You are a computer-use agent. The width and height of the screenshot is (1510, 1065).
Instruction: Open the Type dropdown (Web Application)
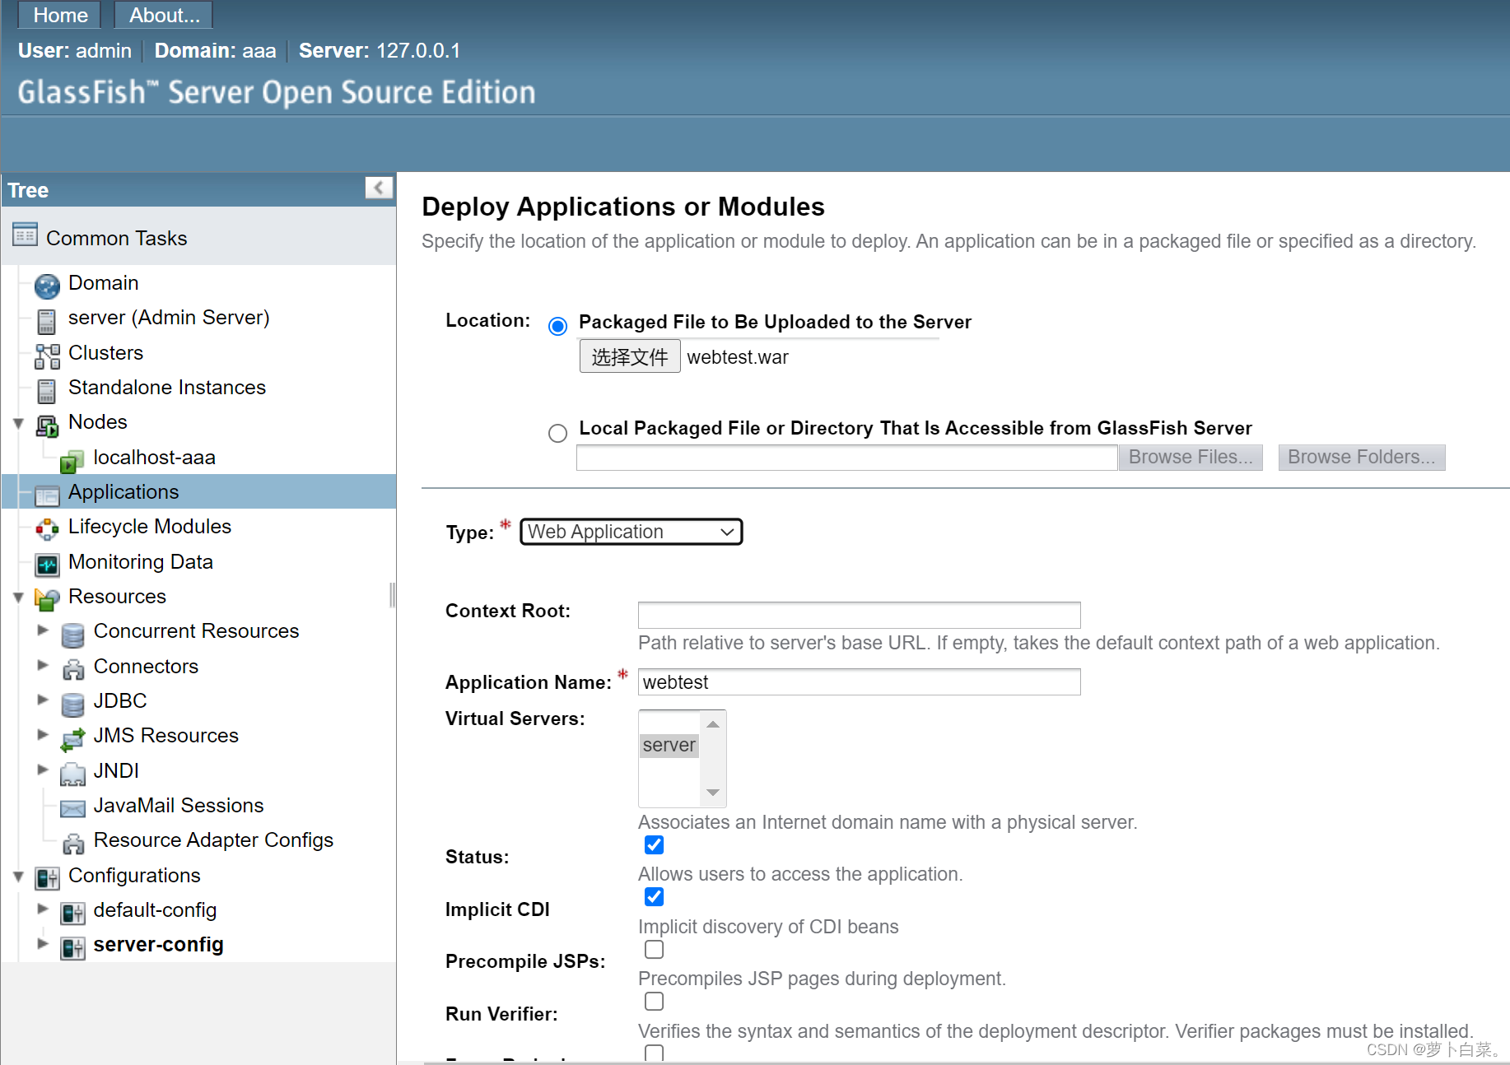[631, 532]
